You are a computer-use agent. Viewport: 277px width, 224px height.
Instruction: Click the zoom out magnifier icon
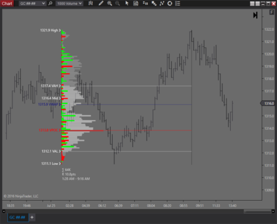pos(118,3)
